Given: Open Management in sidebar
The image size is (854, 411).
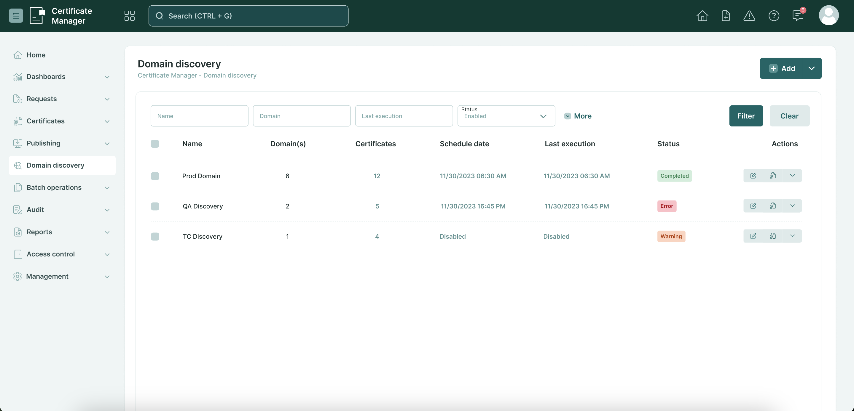Looking at the screenshot, I should 62,276.
